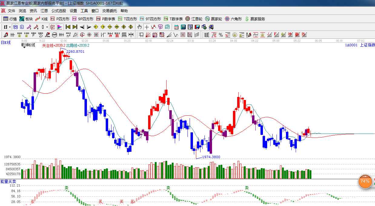The width and height of the screenshot is (375, 206).
Task: Click the K线 toolbar button
Action: (x=41, y=19)
